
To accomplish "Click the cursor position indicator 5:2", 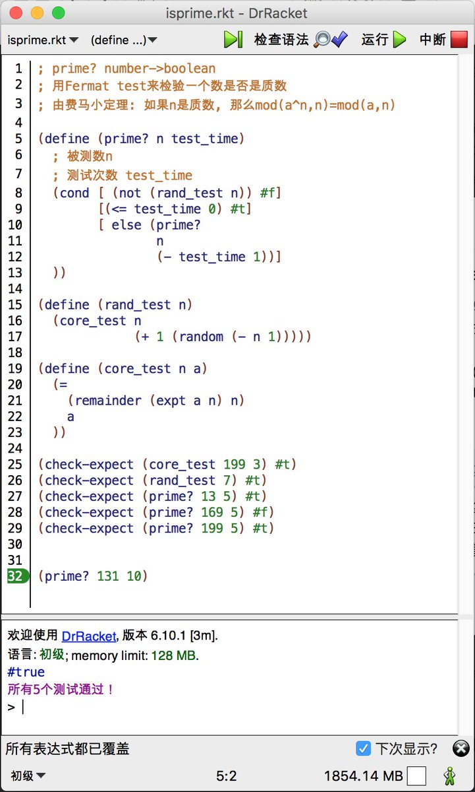I will point(226,776).
